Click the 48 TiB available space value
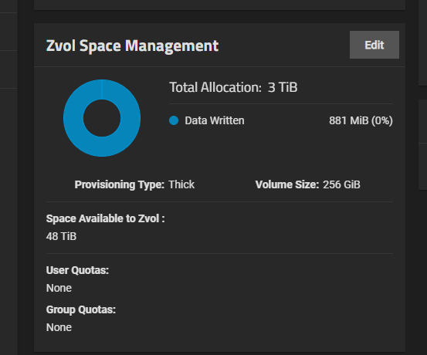This screenshot has width=427, height=355. click(61, 236)
